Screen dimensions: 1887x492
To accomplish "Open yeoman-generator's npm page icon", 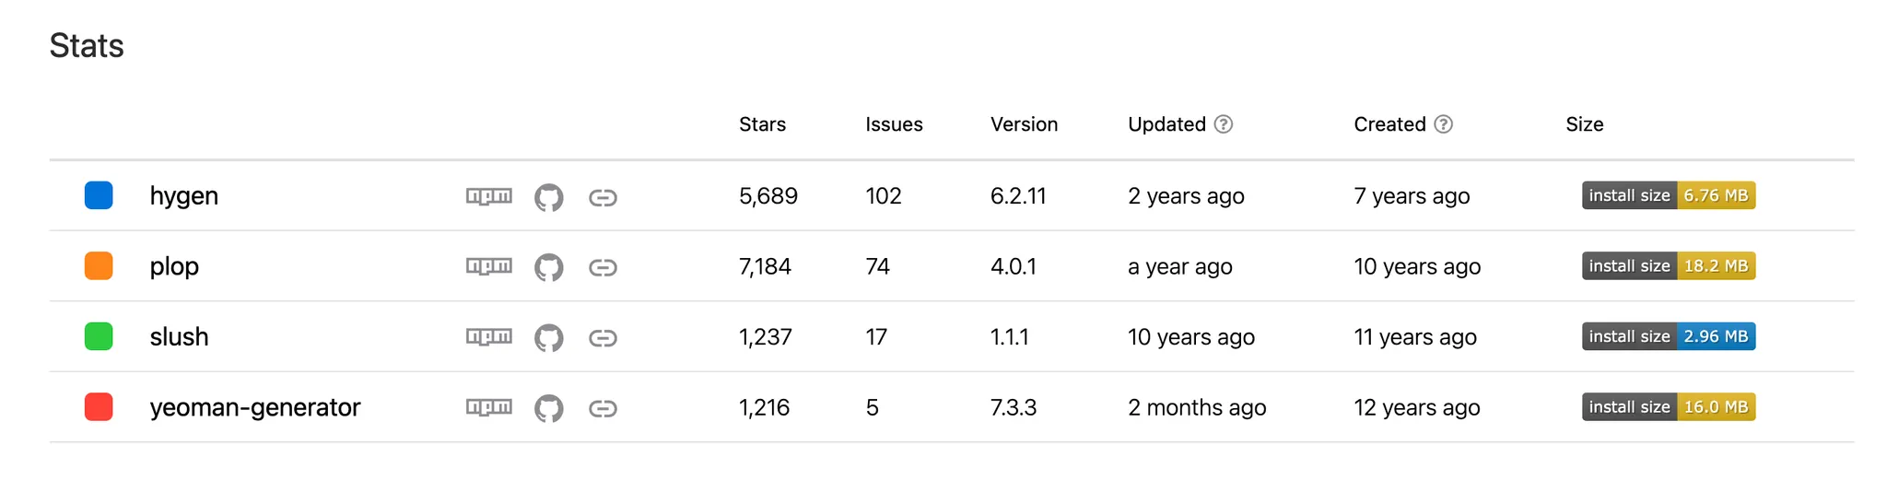I will tap(488, 407).
